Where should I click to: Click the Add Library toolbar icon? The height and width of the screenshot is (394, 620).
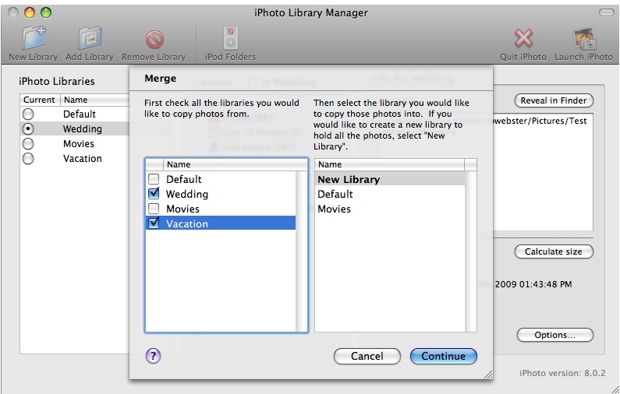tap(89, 39)
